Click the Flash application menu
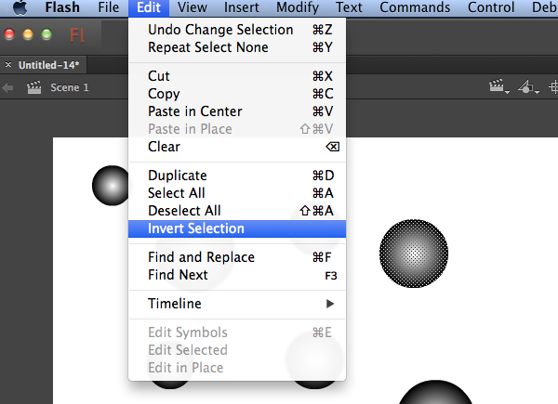558x404 pixels. [62, 8]
